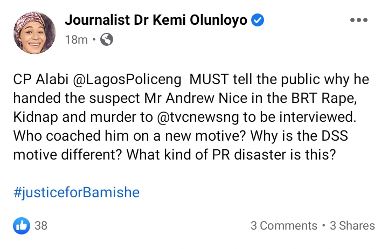The width and height of the screenshot is (388, 249).
Task: Click the 18m post timestamp
Action: 76,39
